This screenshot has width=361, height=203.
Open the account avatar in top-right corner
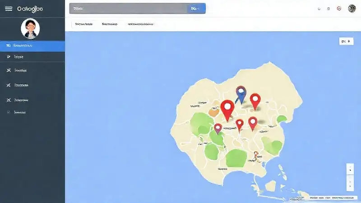352,9
